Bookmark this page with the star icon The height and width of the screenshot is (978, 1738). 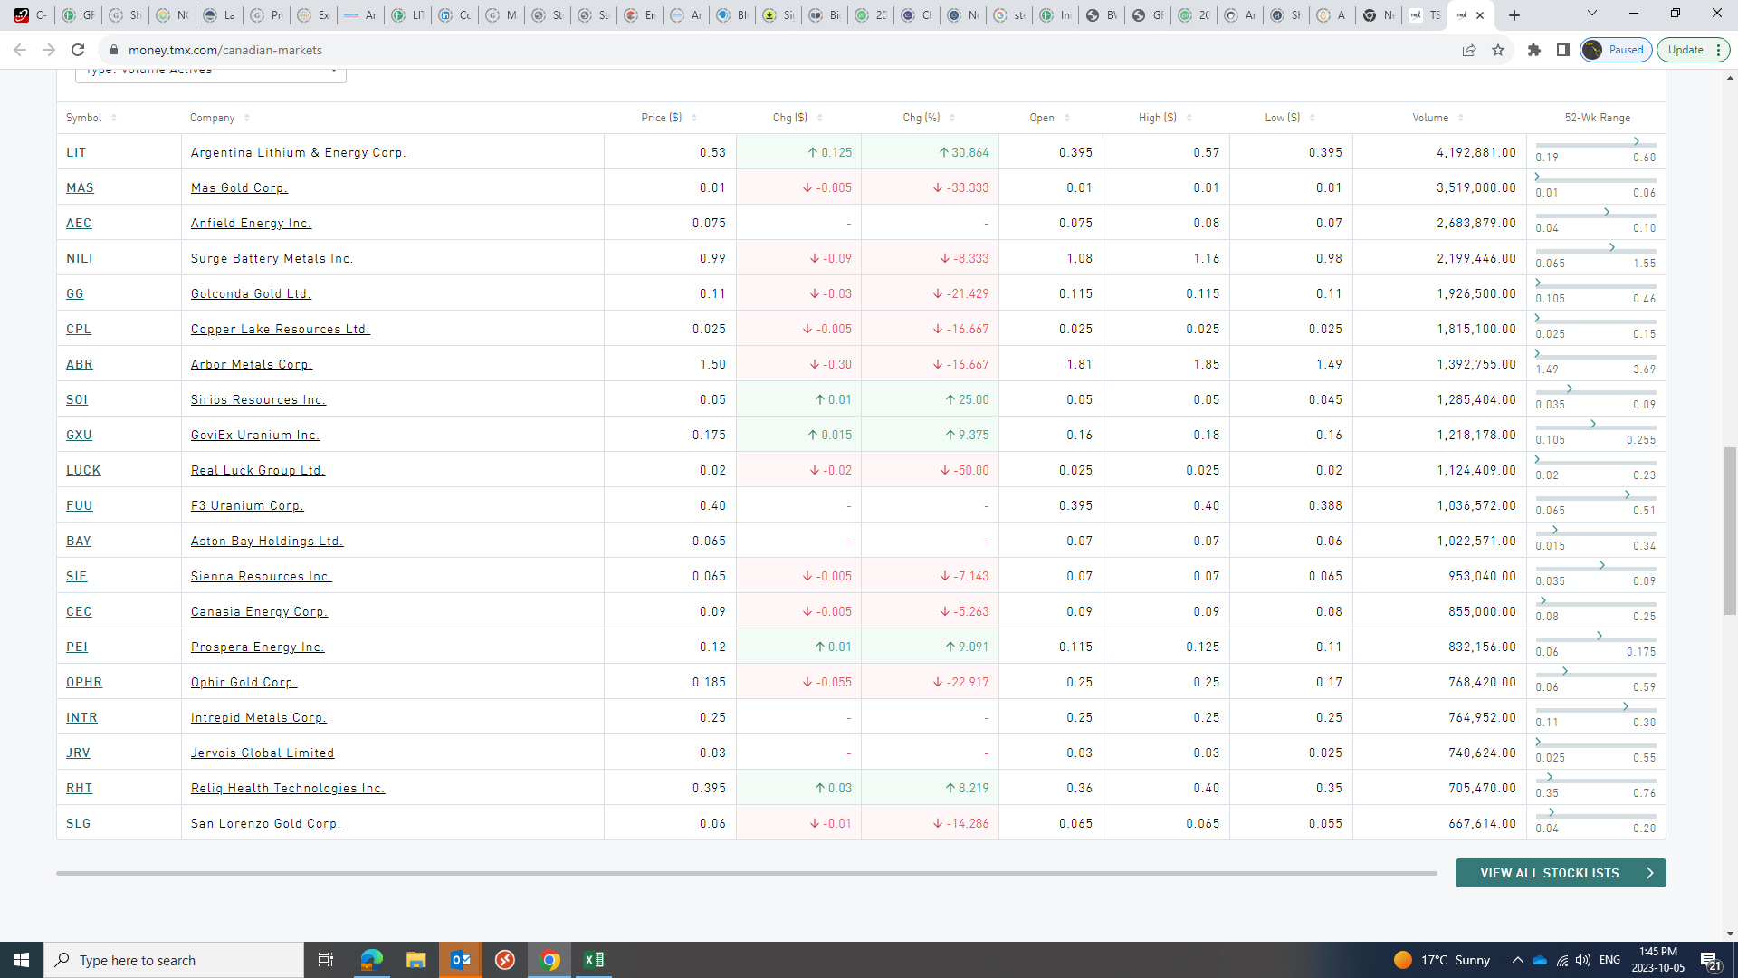pos(1498,50)
